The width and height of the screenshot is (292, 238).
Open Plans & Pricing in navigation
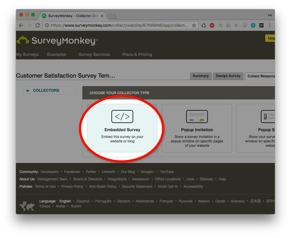[x=137, y=54]
